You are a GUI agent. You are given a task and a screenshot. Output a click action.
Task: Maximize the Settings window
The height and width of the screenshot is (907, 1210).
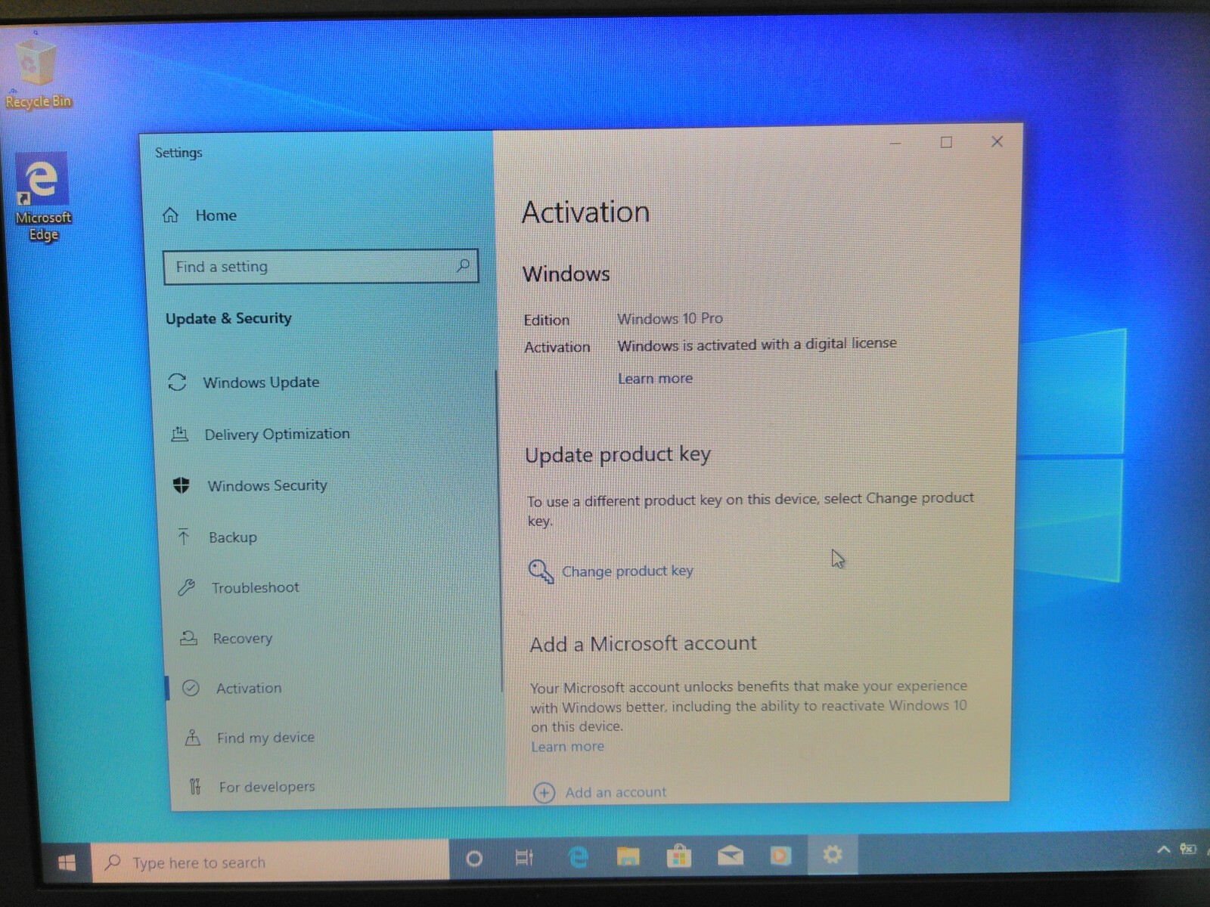(946, 142)
